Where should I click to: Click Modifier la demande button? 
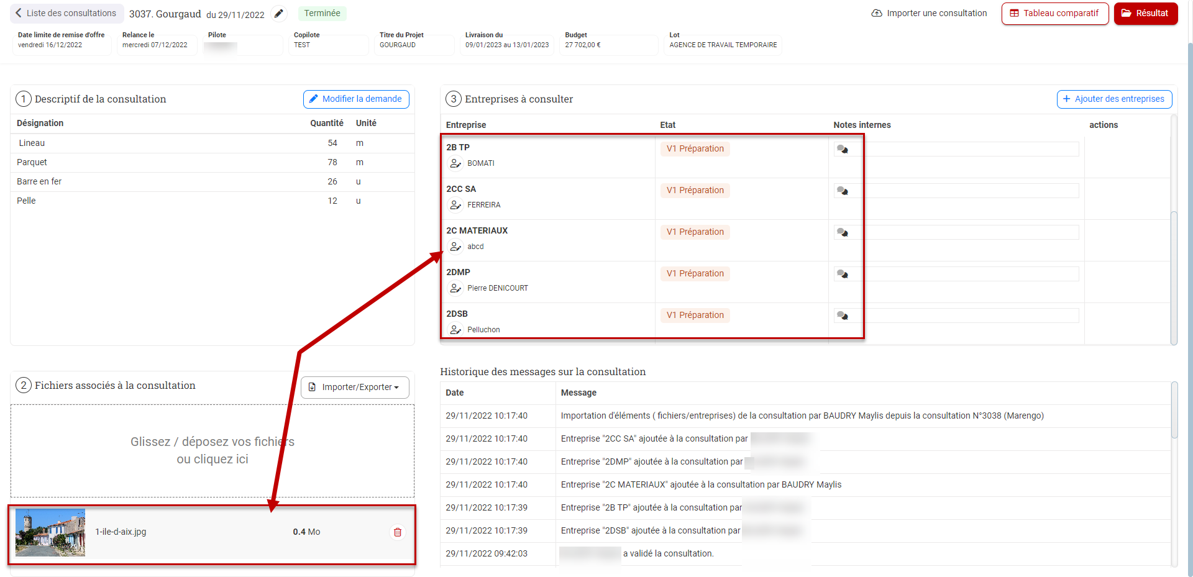[x=356, y=99]
